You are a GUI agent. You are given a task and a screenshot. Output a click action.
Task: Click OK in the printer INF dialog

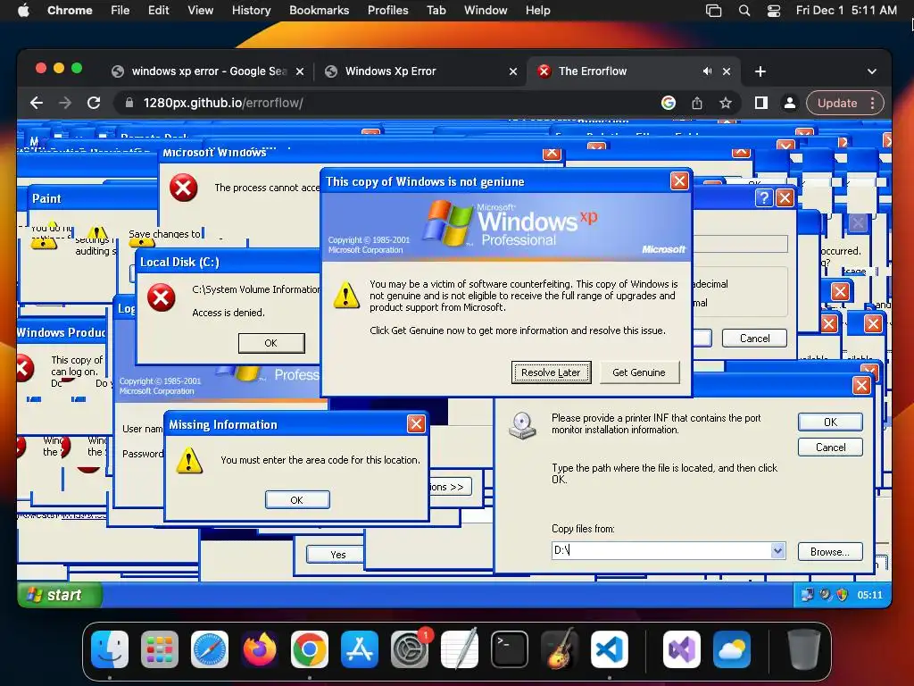pos(830,422)
